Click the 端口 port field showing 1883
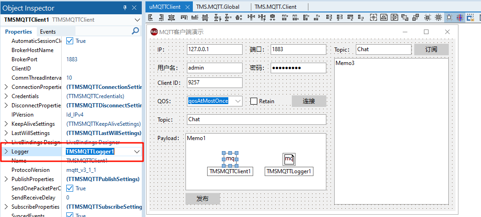481x217 pixels. (x=298, y=49)
